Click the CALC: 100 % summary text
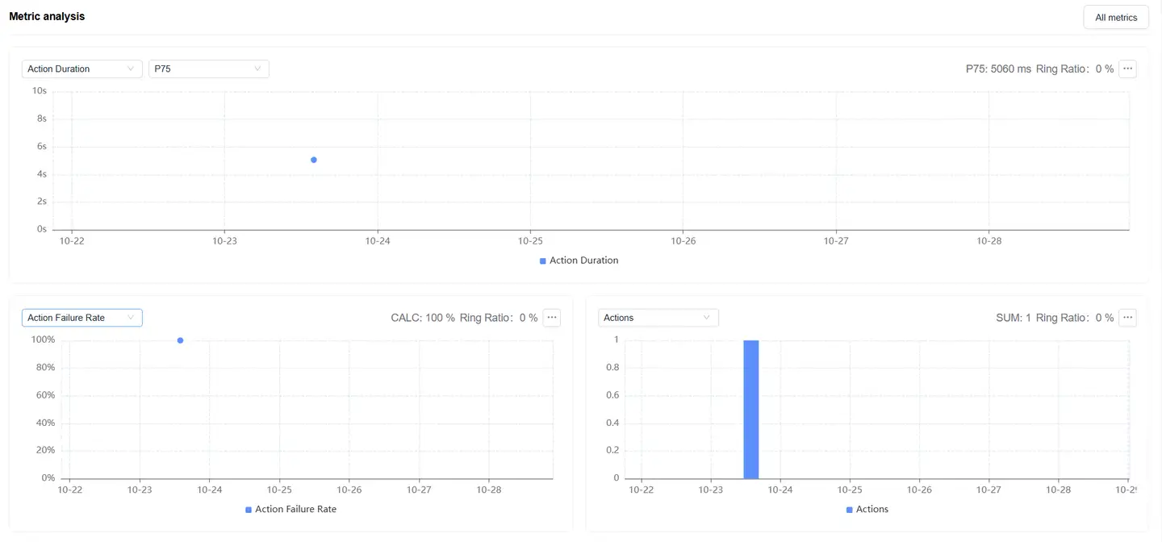Screen dimensions: 1162x542 click(423, 318)
